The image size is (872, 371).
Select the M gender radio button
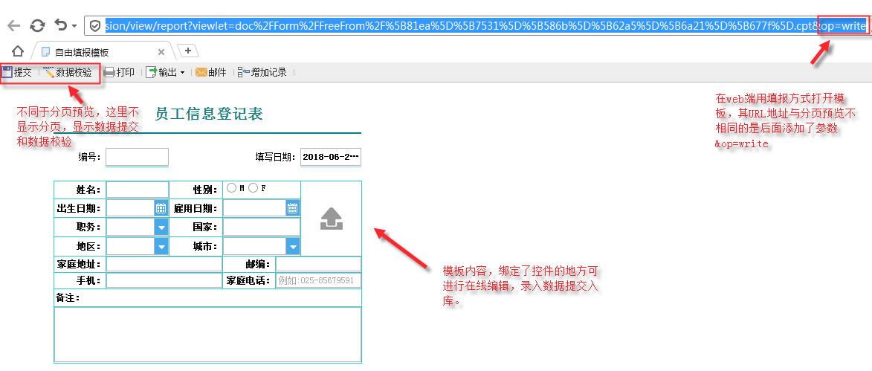[x=231, y=189]
